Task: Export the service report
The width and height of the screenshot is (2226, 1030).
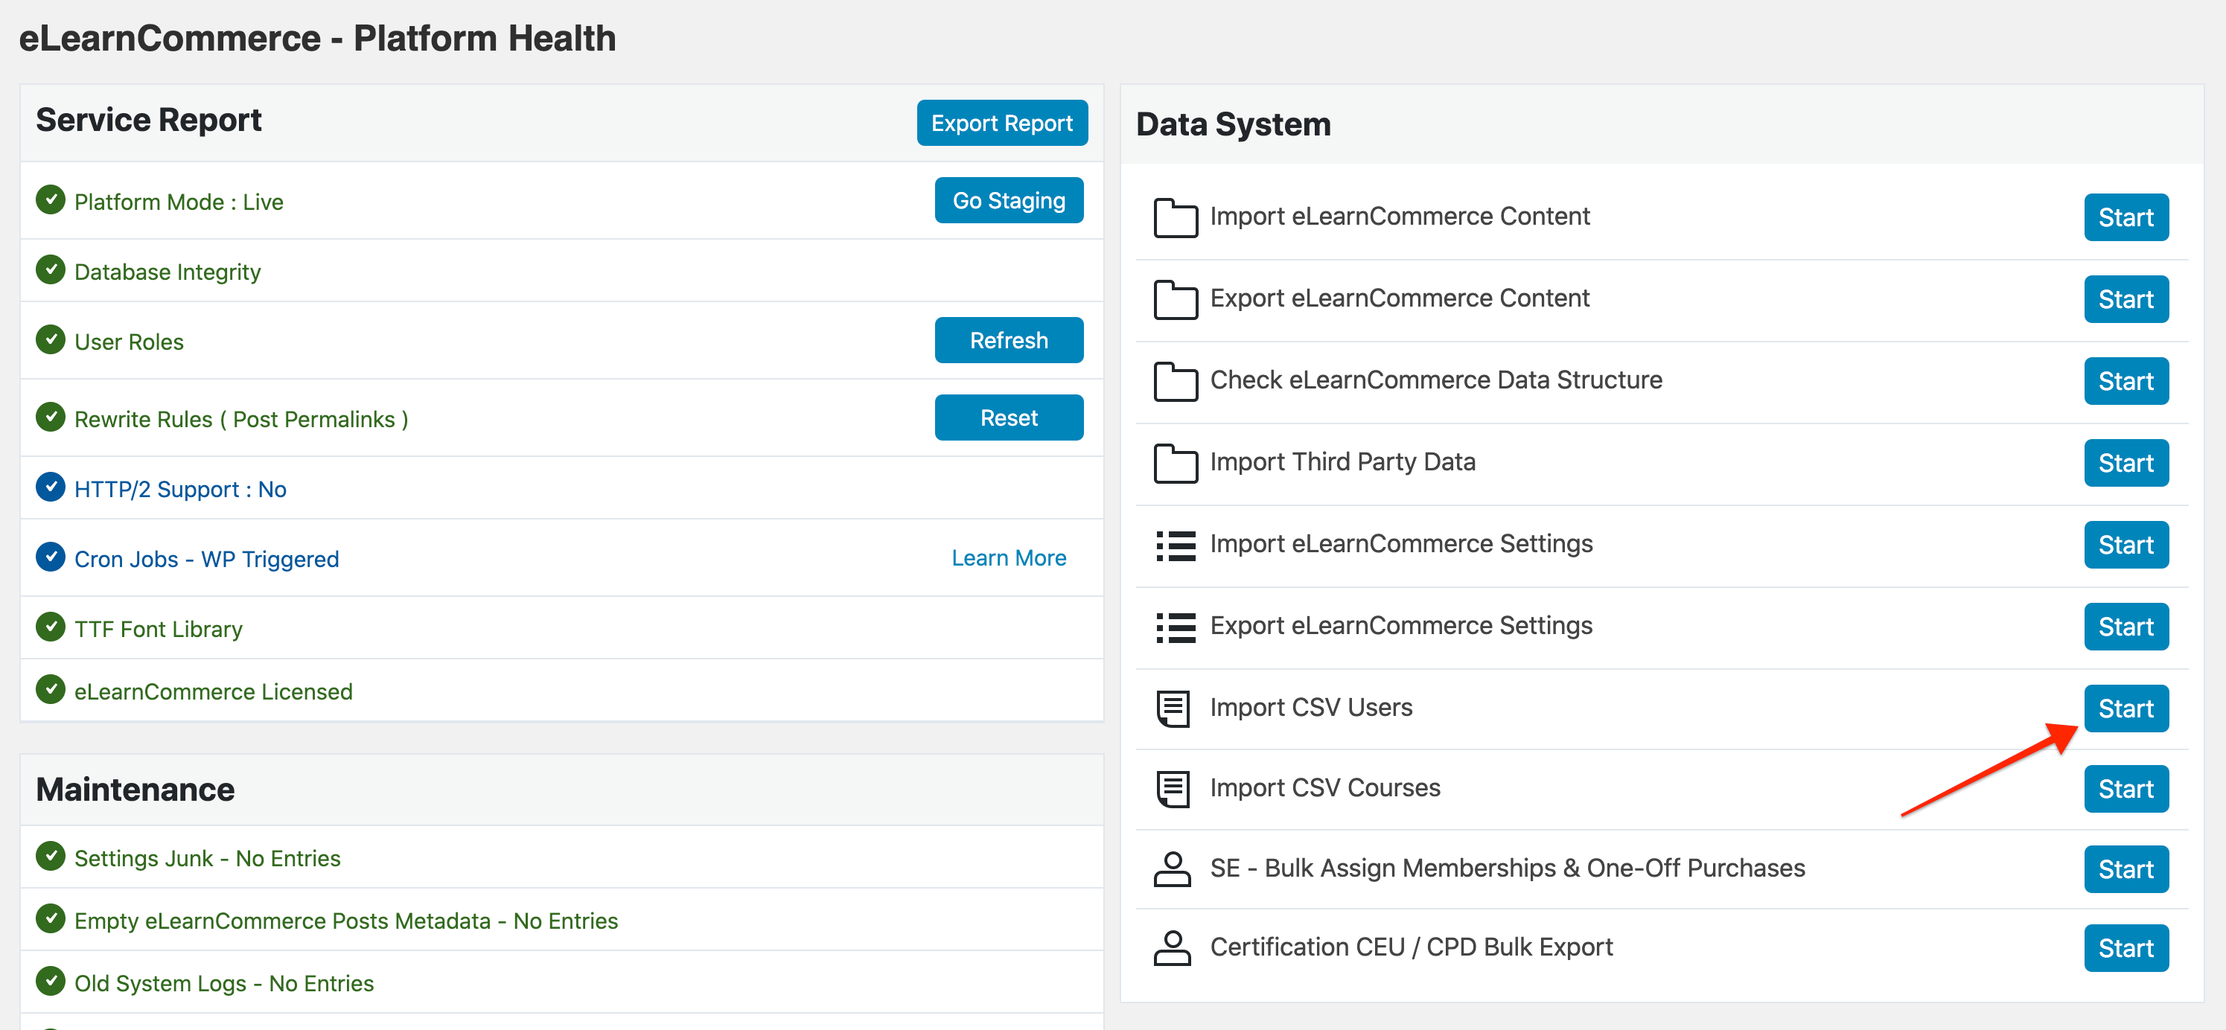Action: (x=1001, y=123)
